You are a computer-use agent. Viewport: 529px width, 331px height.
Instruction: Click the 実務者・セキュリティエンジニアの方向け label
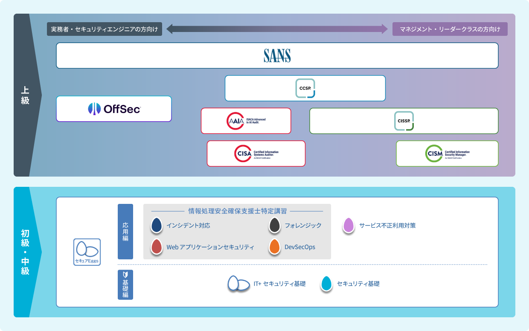[x=105, y=29]
